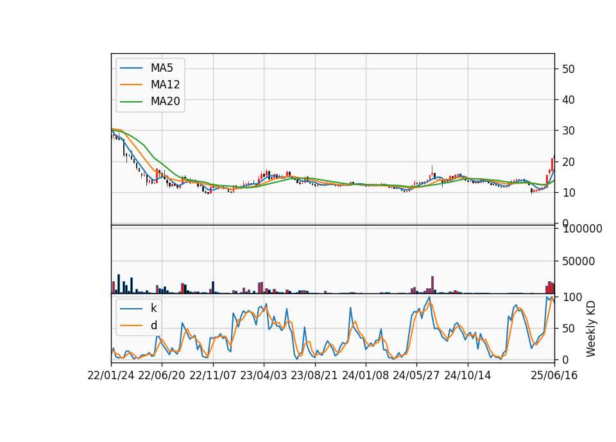Click the price axis label 20

[569, 161]
